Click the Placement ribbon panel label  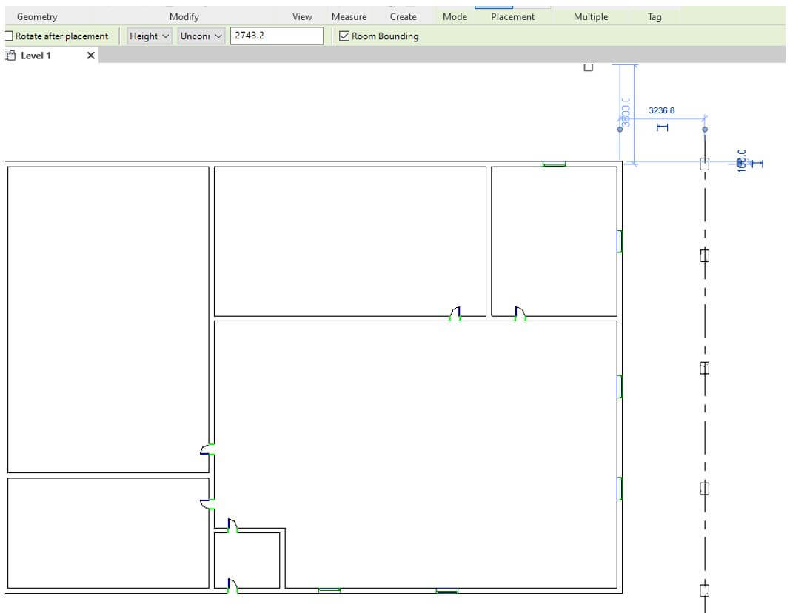coord(513,16)
